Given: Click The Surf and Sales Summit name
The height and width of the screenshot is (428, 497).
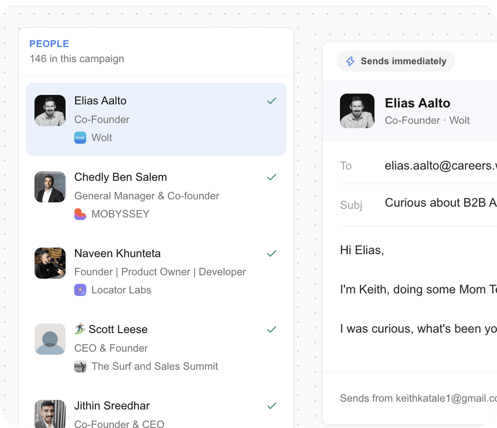Looking at the screenshot, I should click(x=155, y=366).
